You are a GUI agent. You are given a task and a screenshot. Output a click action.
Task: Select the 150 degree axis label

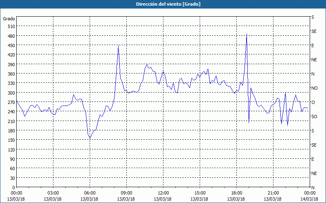pyautogui.click(x=11, y=140)
